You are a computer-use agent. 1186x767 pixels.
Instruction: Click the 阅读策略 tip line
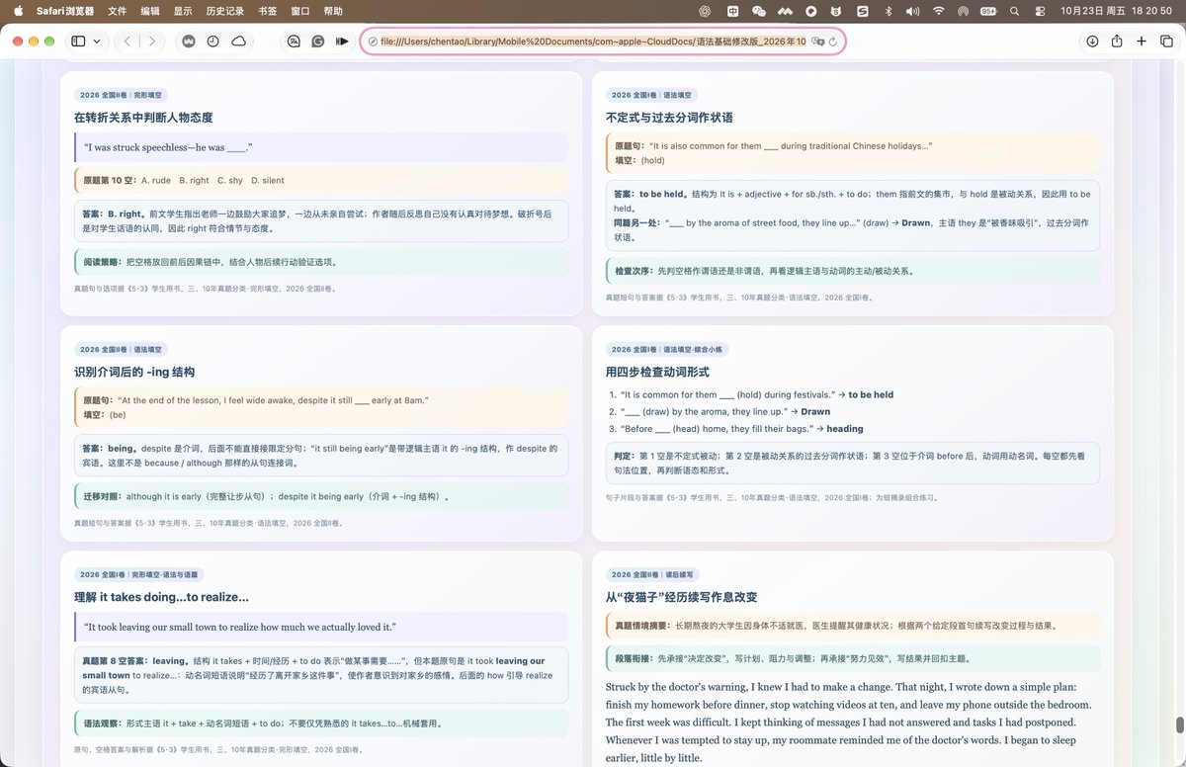coord(320,262)
